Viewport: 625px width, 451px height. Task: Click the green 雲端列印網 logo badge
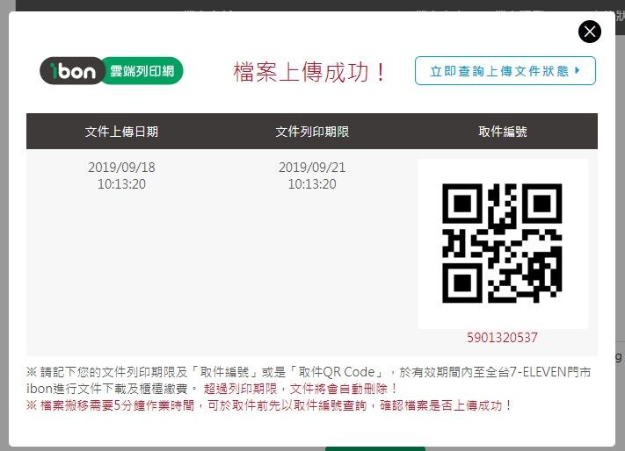point(142,71)
